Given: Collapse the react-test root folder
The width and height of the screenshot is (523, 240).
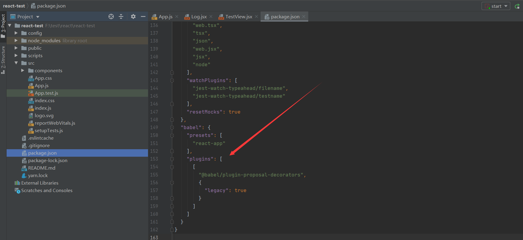Looking at the screenshot, I should pyautogui.click(x=10, y=25).
